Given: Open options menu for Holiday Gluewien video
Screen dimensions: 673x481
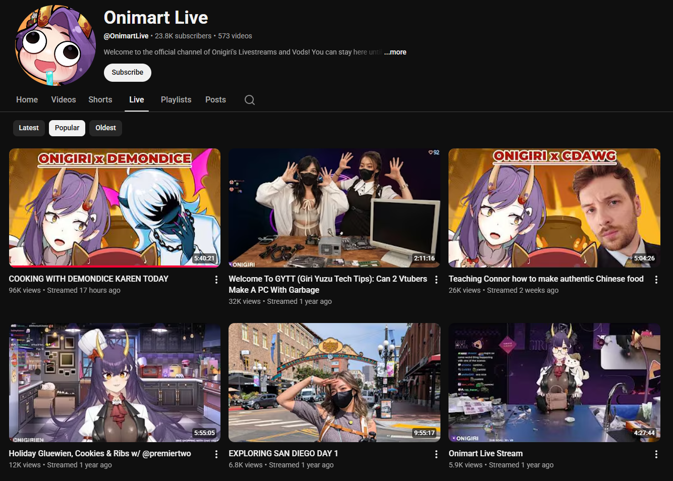Looking at the screenshot, I should coord(216,454).
